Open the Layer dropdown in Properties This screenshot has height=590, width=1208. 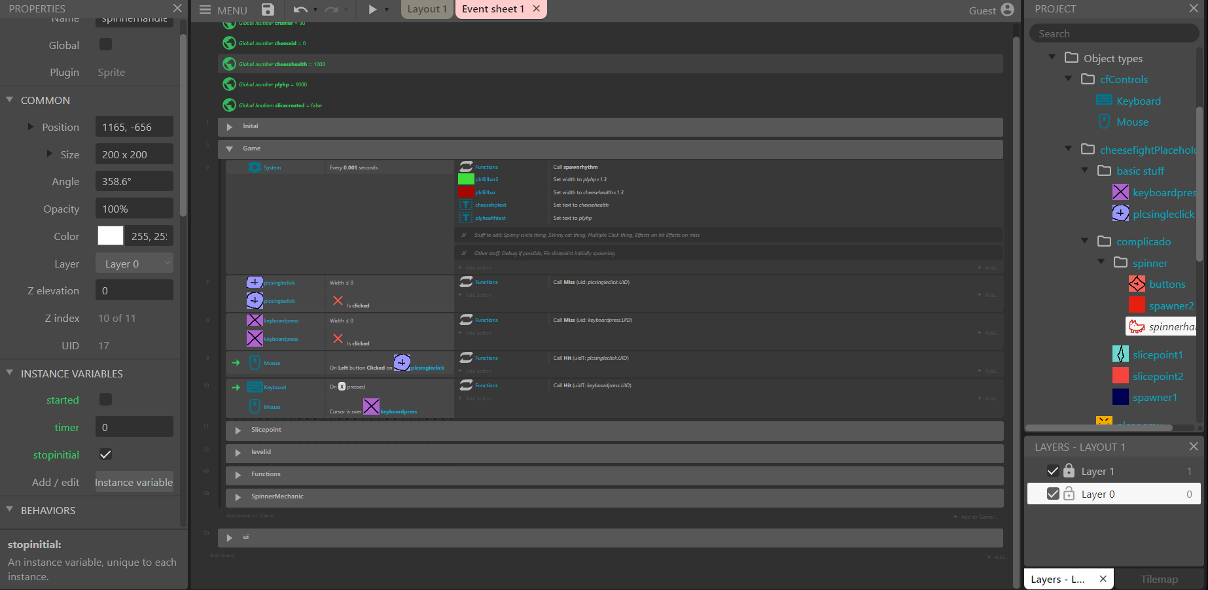click(x=134, y=264)
